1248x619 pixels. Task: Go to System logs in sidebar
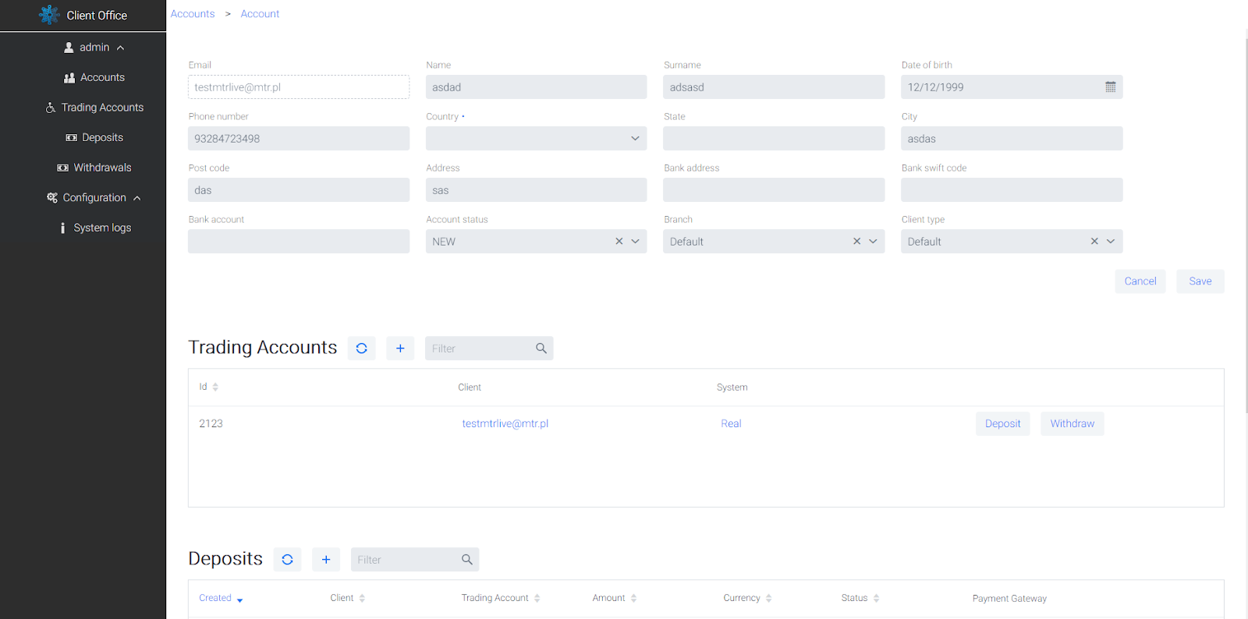[102, 228]
